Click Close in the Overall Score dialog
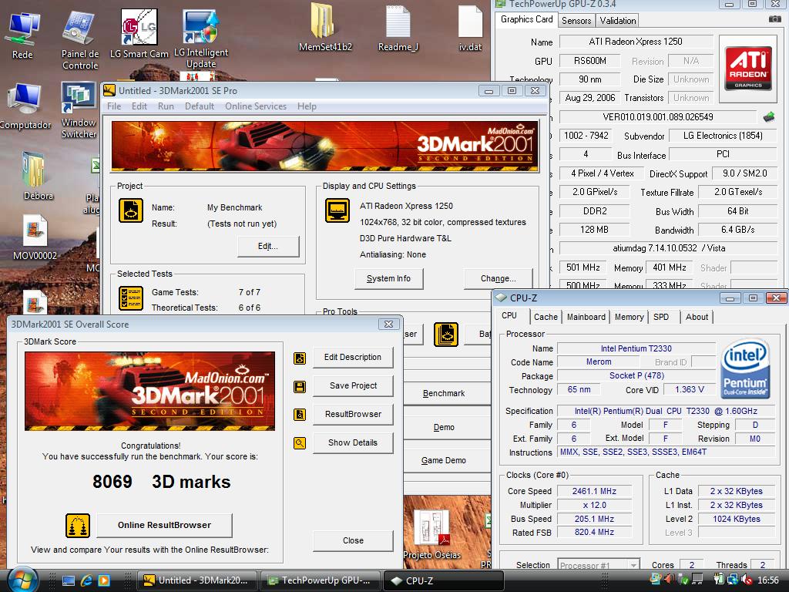789x592 pixels. click(353, 540)
